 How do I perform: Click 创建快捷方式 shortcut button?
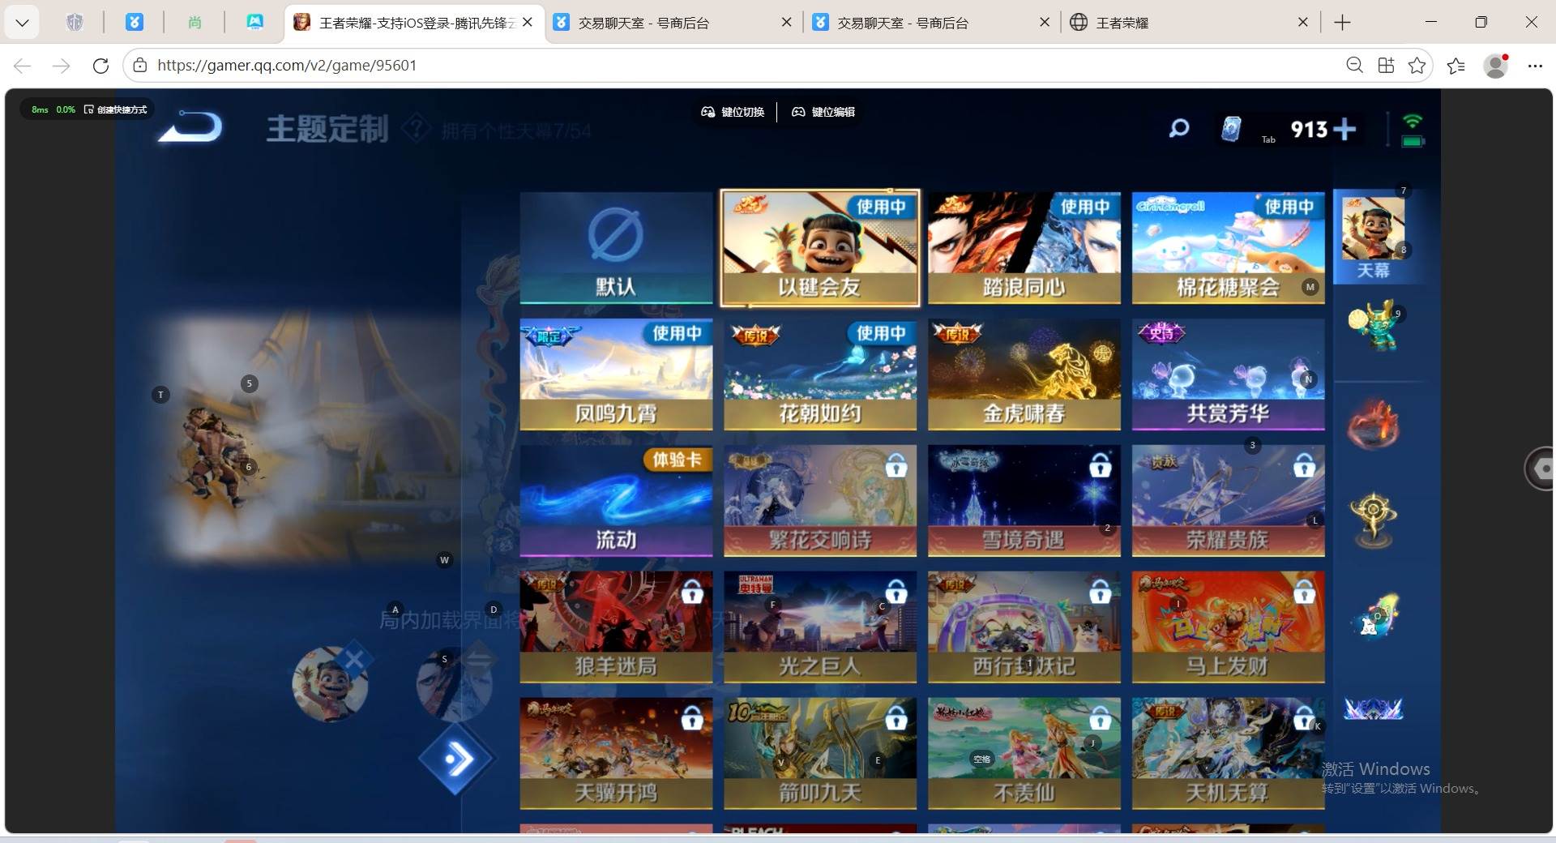click(116, 109)
